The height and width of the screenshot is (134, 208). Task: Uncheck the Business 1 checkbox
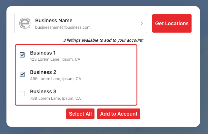(x=22, y=55)
